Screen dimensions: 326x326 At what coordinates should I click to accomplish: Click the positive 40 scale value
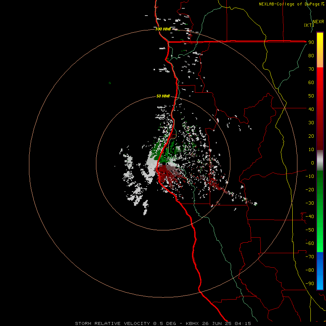[311, 109]
